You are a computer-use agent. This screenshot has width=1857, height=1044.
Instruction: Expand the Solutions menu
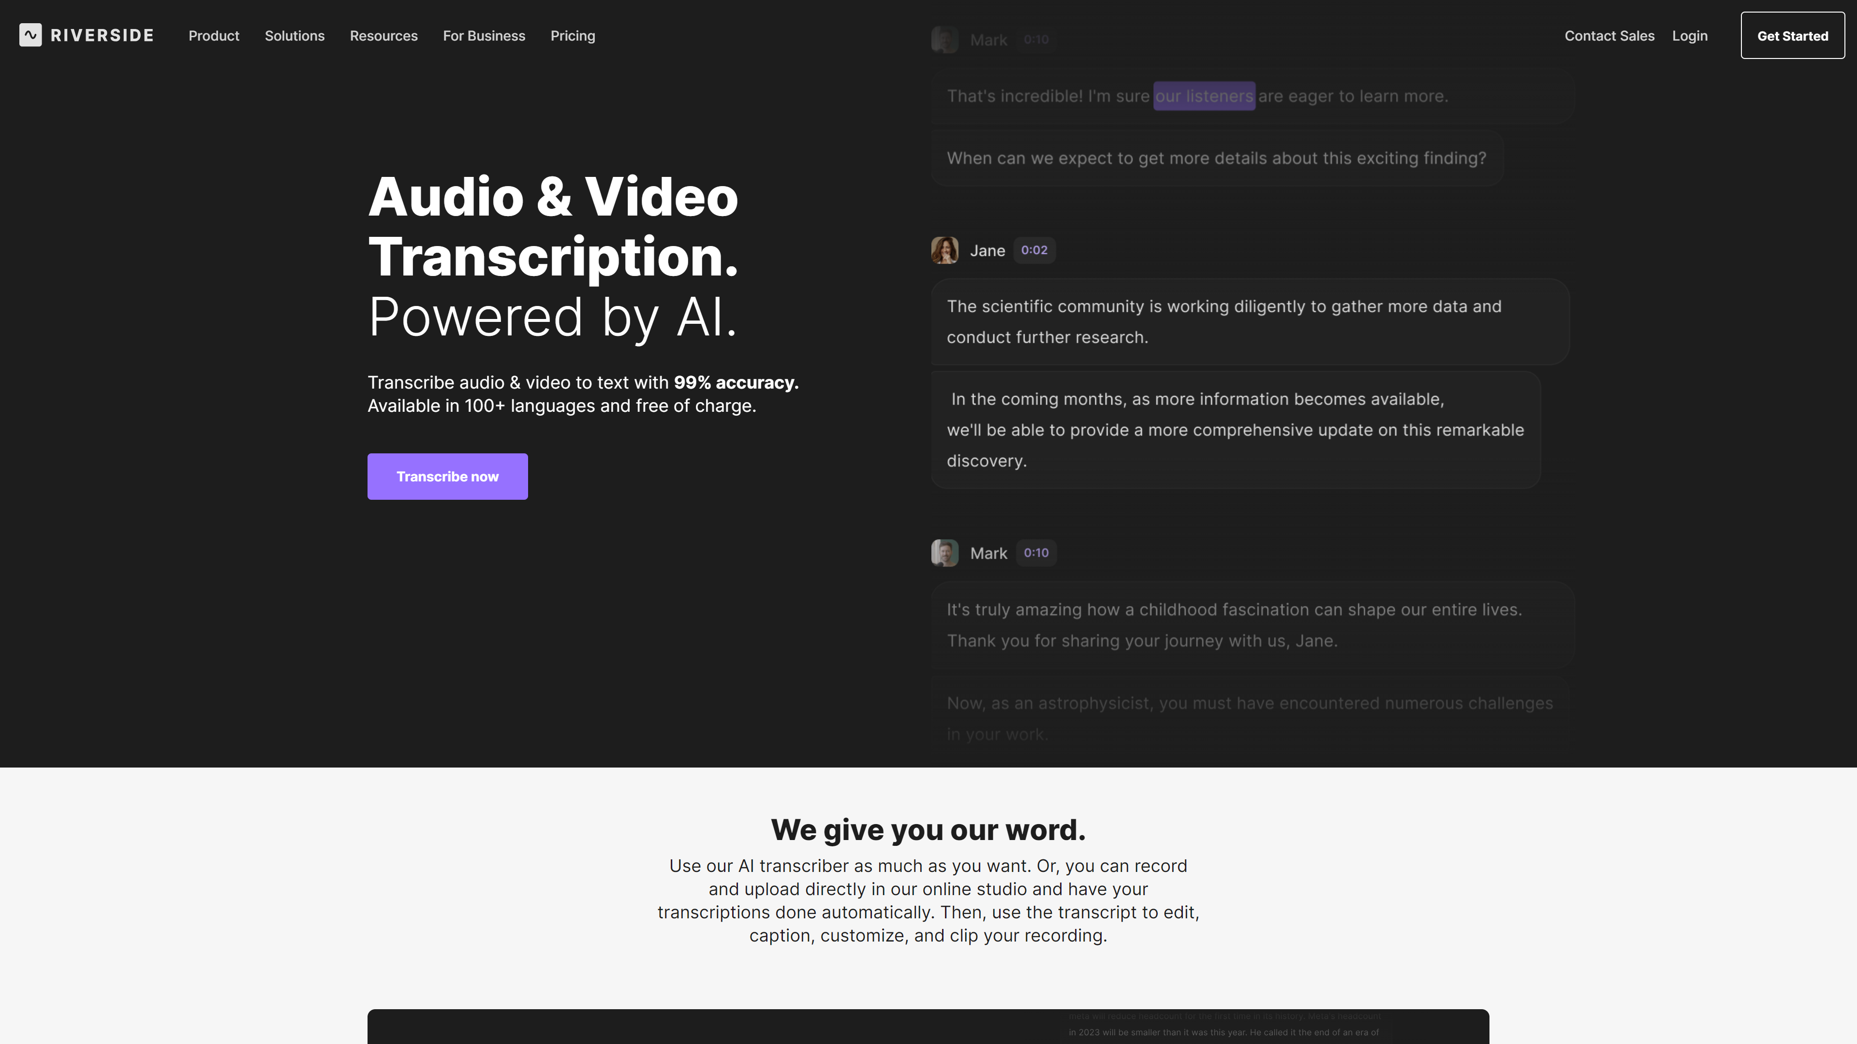294,36
